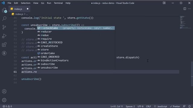Viewport: 193px width, 108px height.
Task: Click the unsubscribe() call on line 63
Action: (31, 79)
